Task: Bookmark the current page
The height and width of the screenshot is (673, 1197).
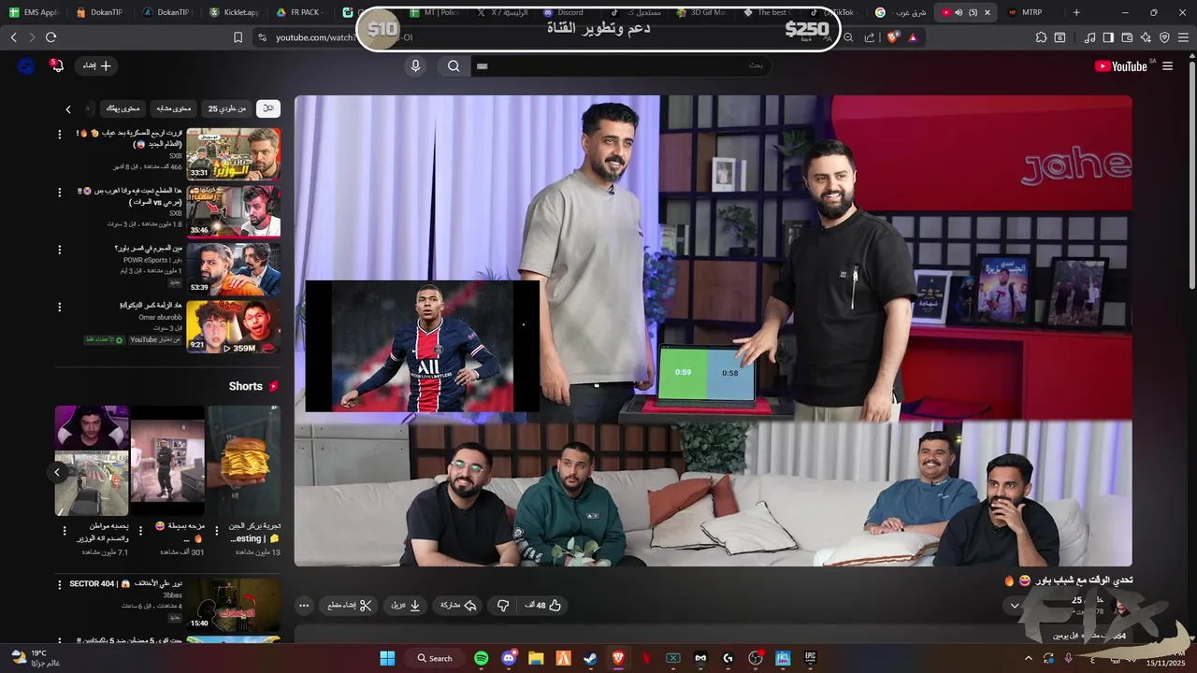Action: tap(238, 37)
